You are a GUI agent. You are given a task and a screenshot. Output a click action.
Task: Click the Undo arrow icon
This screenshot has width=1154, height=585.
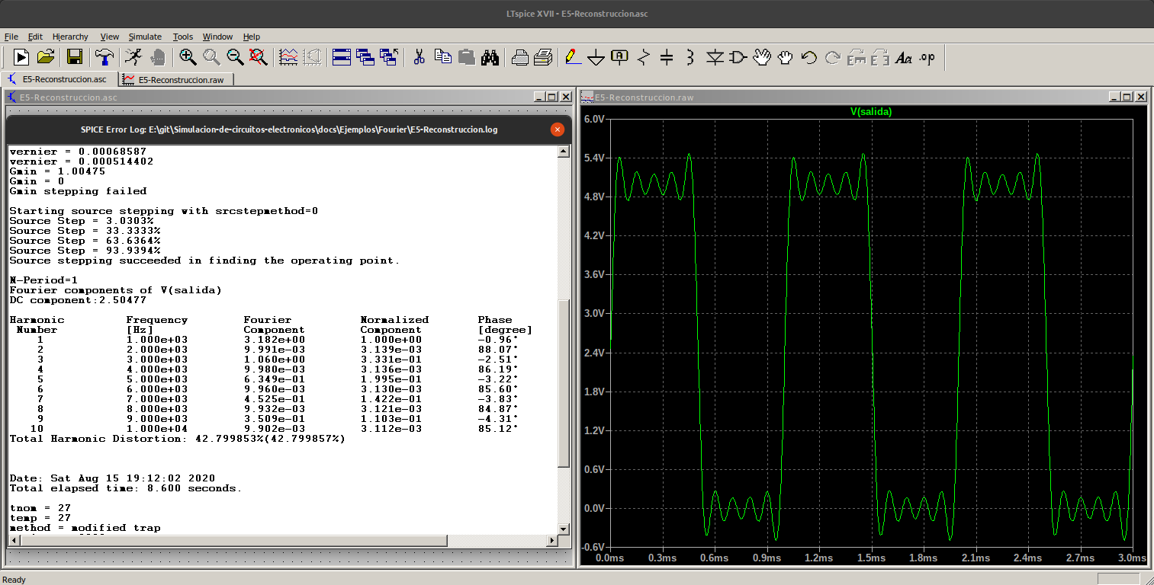point(809,56)
